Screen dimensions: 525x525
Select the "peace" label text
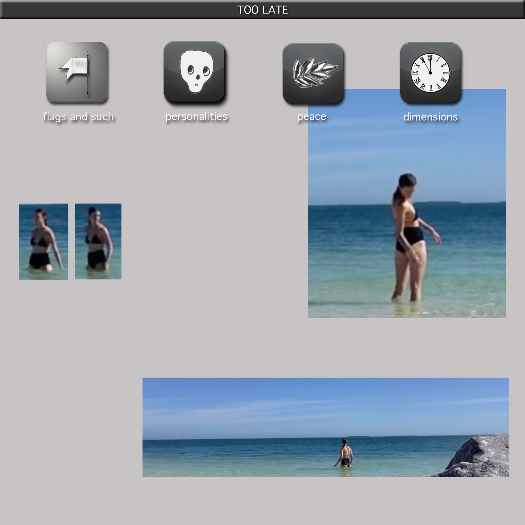point(311,117)
